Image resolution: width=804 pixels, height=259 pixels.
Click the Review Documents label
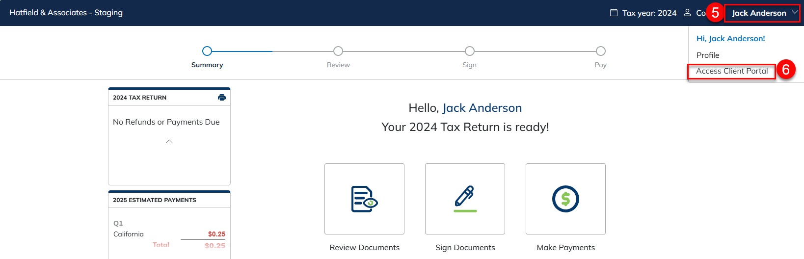[364, 248]
